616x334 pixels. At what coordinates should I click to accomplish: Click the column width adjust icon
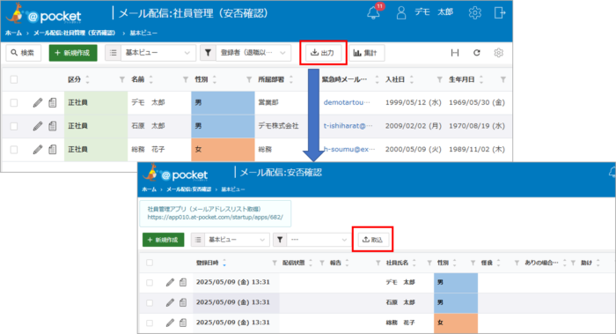tap(455, 53)
